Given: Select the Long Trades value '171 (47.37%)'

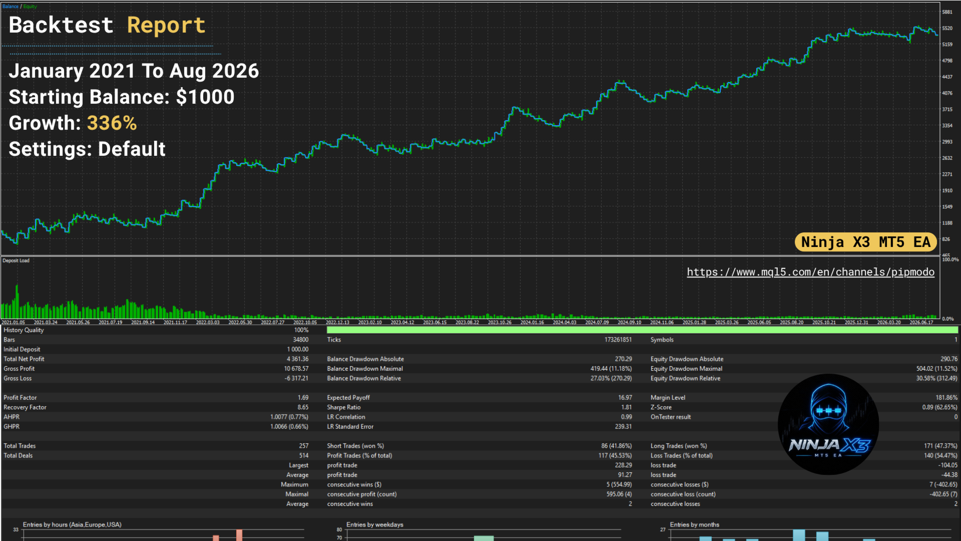Looking at the screenshot, I should coord(940,446).
